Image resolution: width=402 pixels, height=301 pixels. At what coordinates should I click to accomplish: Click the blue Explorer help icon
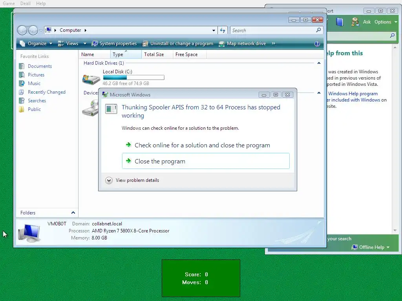(317, 44)
